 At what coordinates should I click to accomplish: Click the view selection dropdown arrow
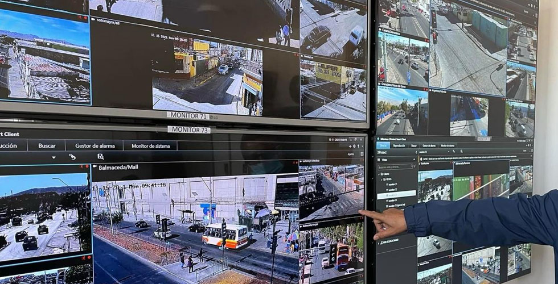(54, 157)
